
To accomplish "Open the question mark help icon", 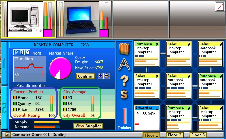I will click(x=124, y=81).
